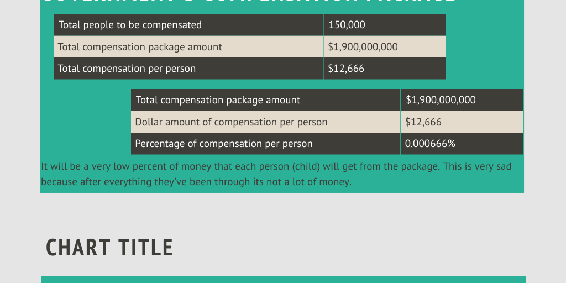Select the "150,000" value cell

coord(347,25)
